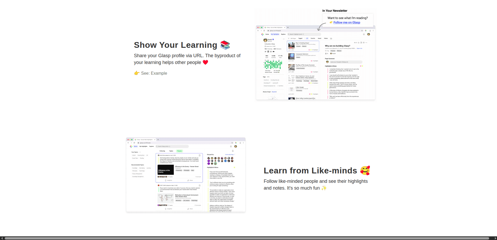
Task: Click the "Follow like-minded people" paragraph
Action: pyautogui.click(x=316, y=185)
